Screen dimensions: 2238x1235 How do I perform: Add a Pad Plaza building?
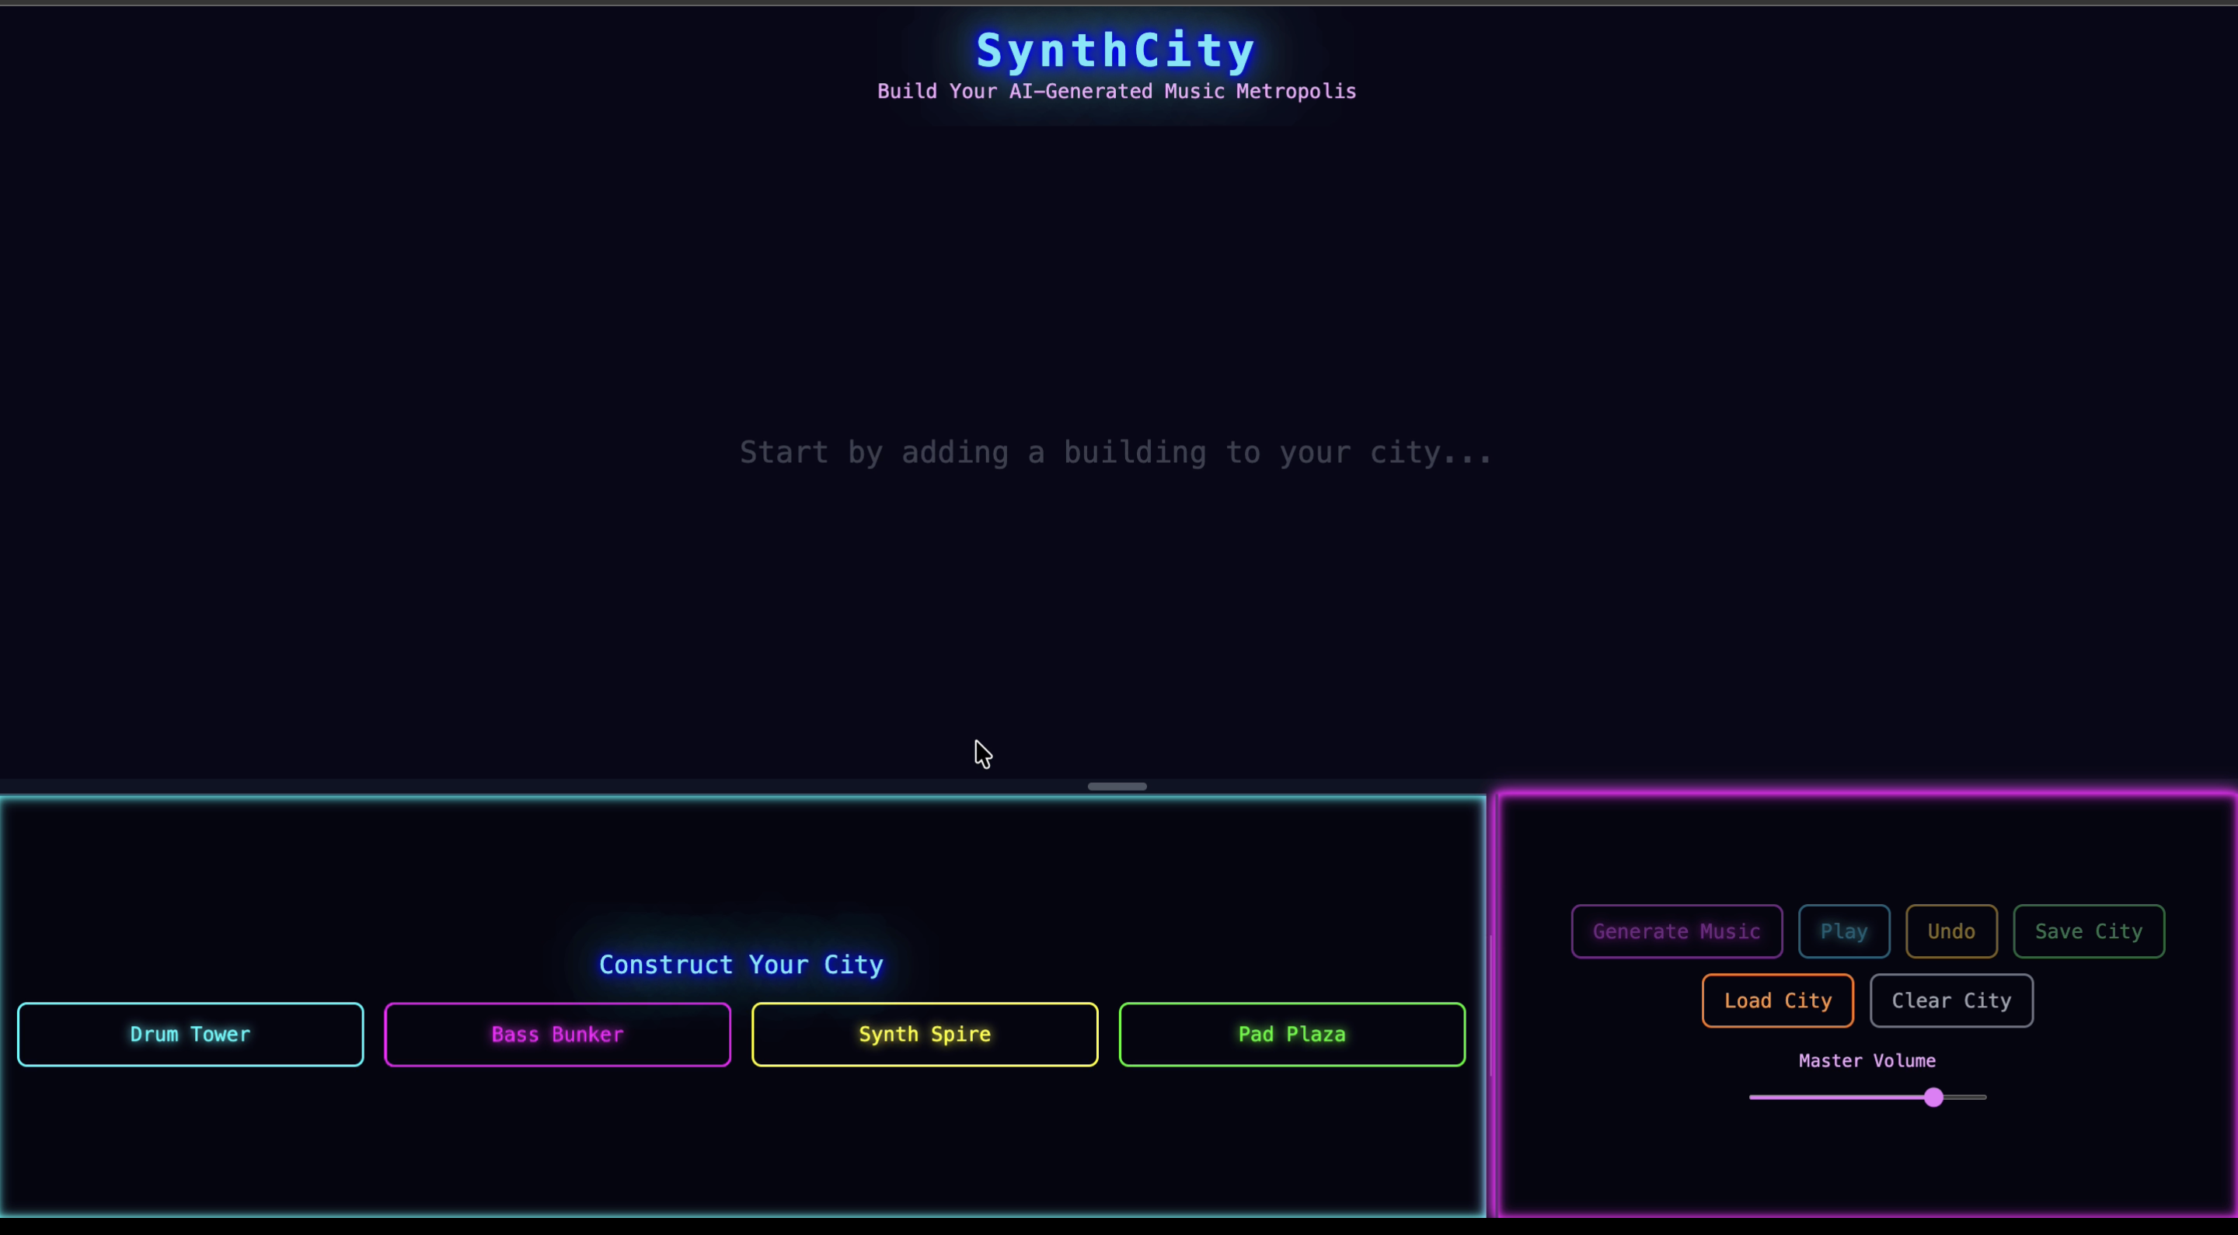pyautogui.click(x=1291, y=1034)
